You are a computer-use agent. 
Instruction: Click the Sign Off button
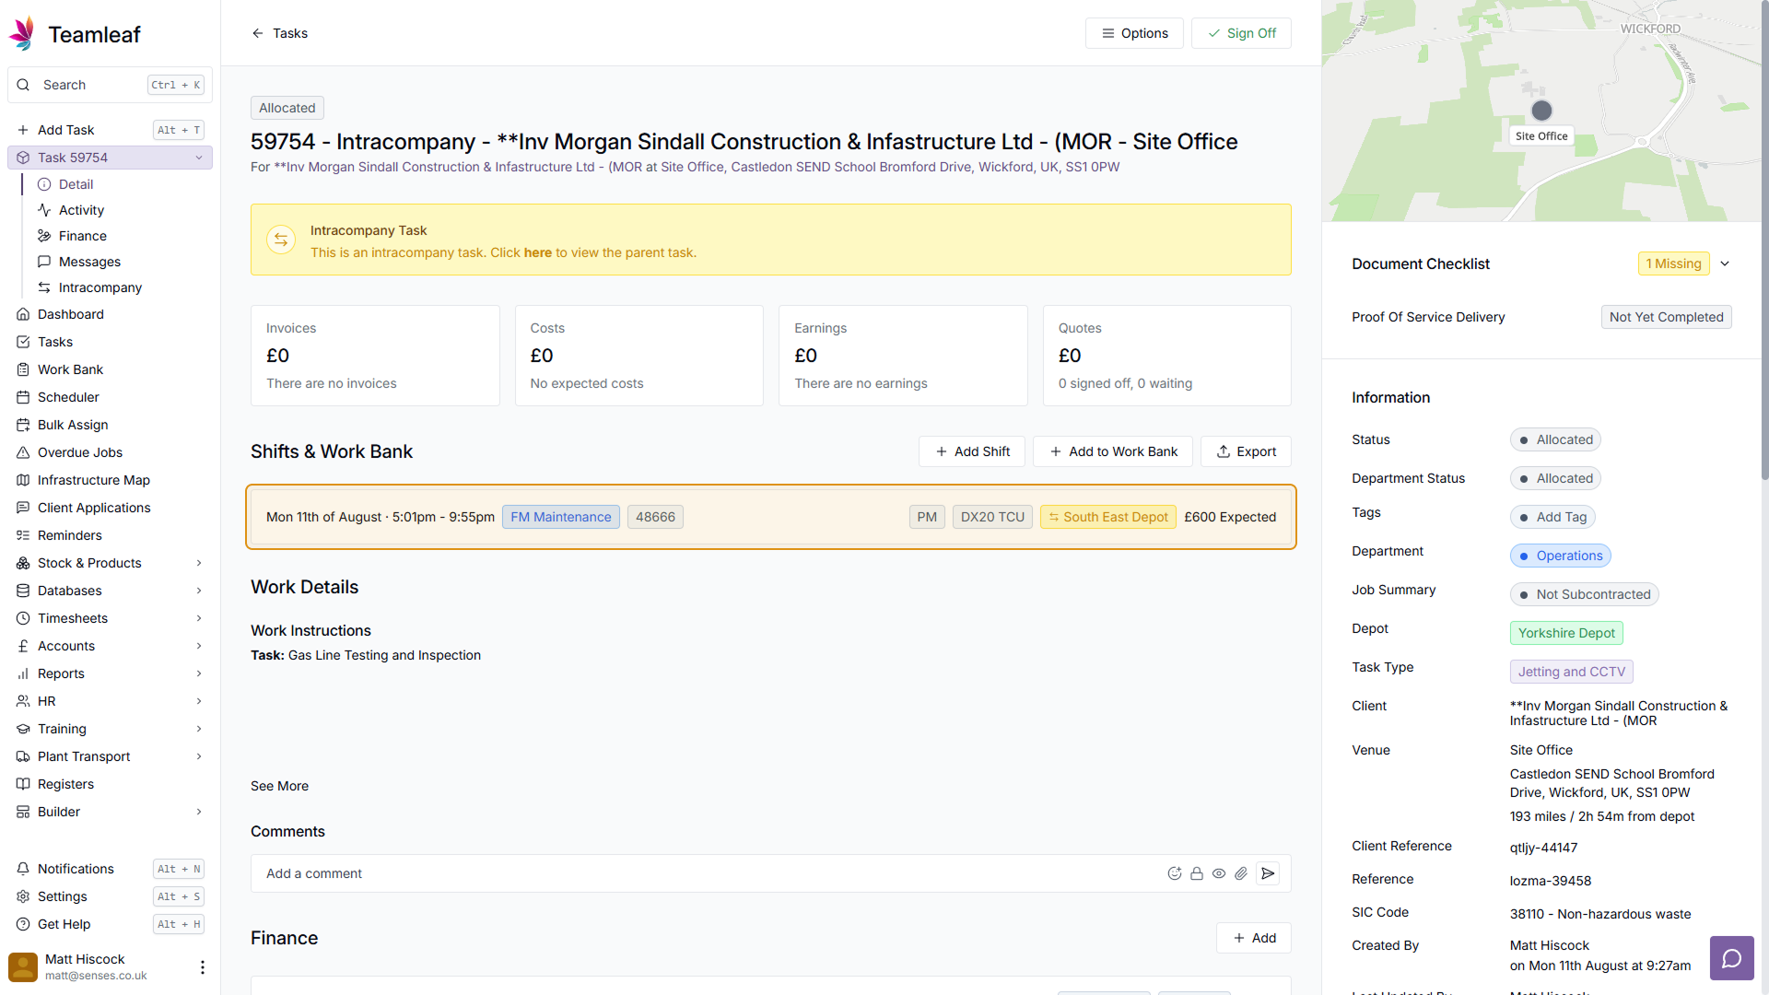pyautogui.click(x=1241, y=33)
